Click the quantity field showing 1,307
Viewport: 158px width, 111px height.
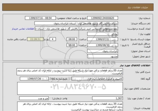[108, 98]
